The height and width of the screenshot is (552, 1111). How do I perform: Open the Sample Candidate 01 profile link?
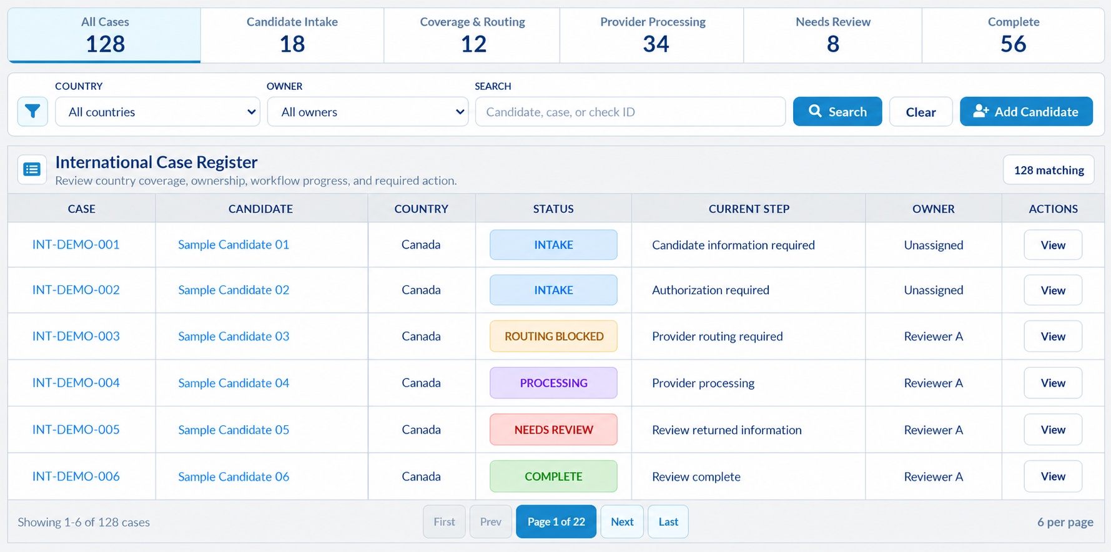tap(234, 245)
